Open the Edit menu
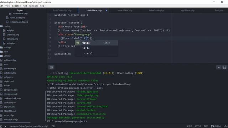The image size is (228, 128). (1, 6)
